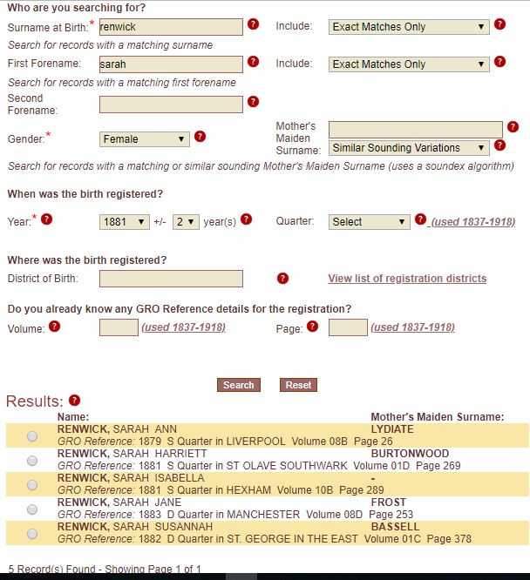Open View list of registration districts link
The width and height of the screenshot is (530, 580).
[407, 279]
